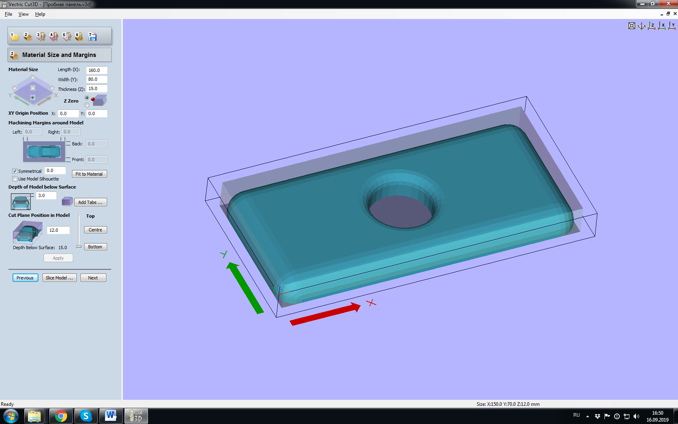Switch to Microsoft Word in taskbar
The image size is (678, 424).
pos(111,416)
